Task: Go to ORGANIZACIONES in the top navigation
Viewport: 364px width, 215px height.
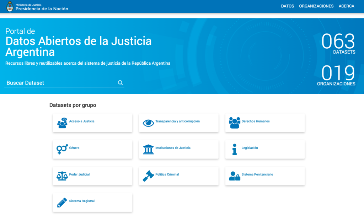Action: click(x=316, y=6)
